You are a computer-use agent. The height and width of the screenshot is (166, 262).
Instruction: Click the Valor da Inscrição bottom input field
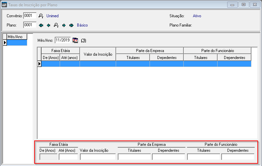[x=98, y=157]
